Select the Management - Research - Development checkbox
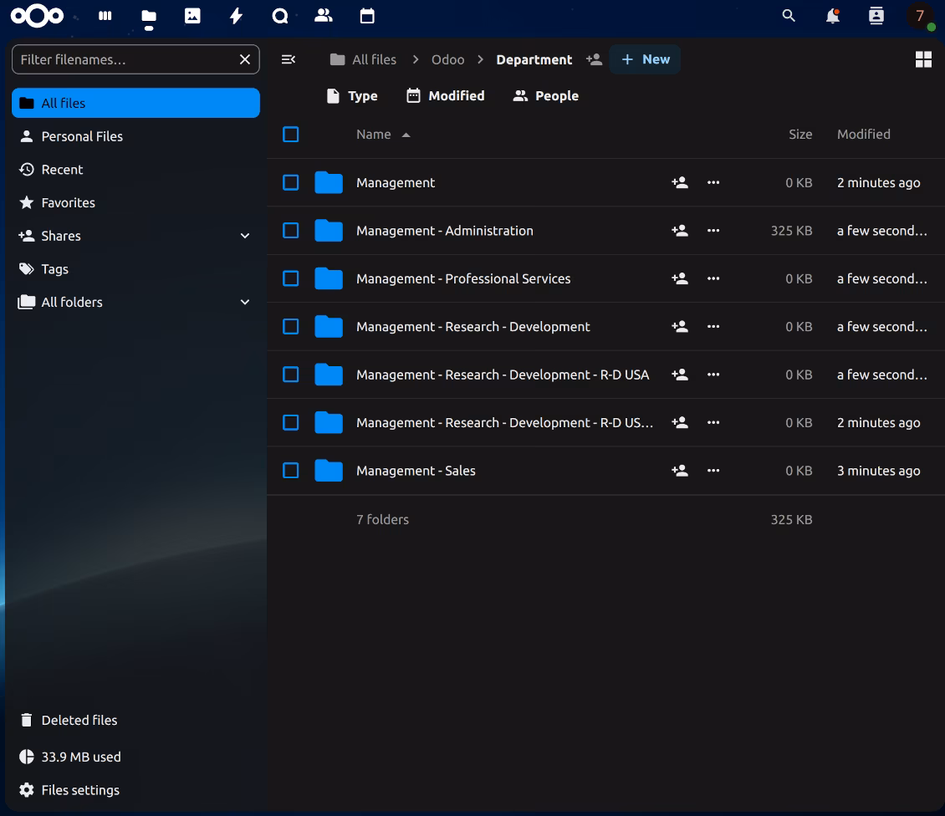Image resolution: width=945 pixels, height=816 pixels. (290, 327)
